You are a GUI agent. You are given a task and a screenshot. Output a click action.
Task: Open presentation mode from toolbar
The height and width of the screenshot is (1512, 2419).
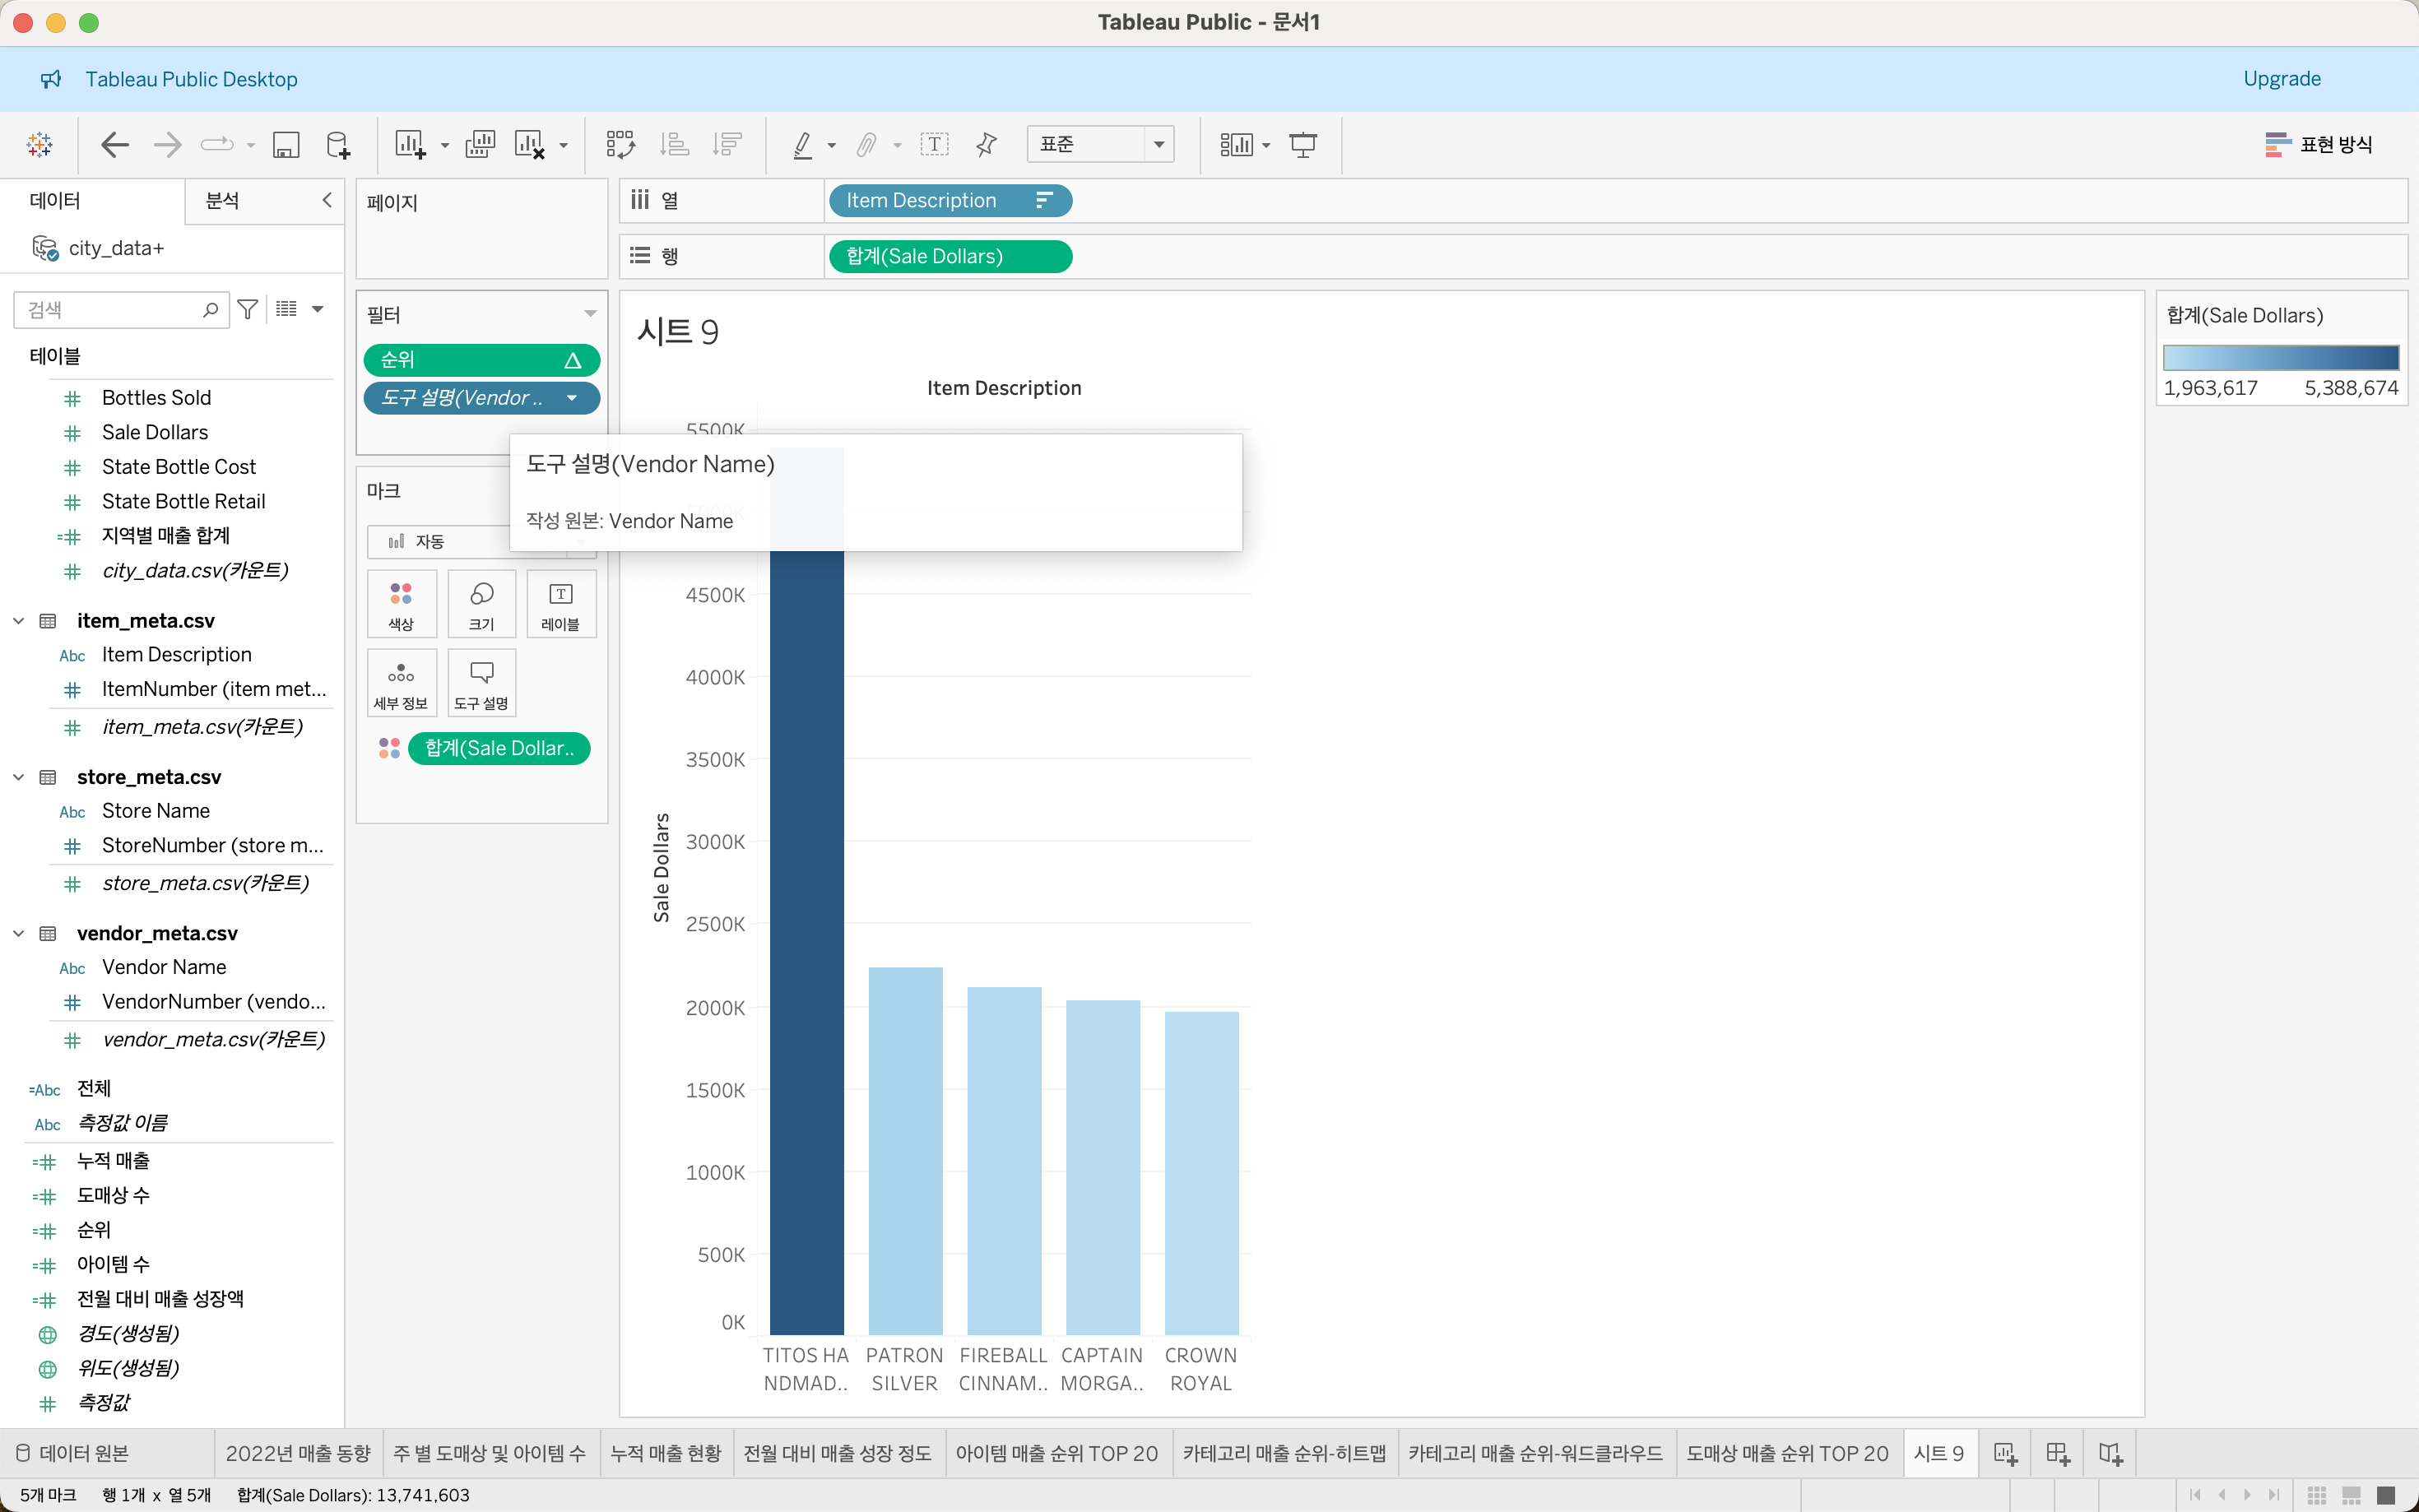tap(1303, 145)
